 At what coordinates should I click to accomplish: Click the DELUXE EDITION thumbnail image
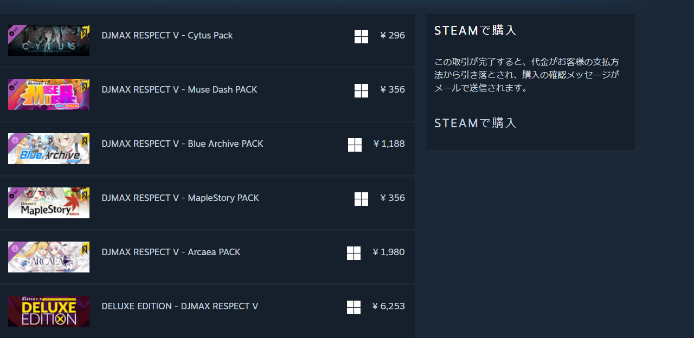tap(49, 311)
